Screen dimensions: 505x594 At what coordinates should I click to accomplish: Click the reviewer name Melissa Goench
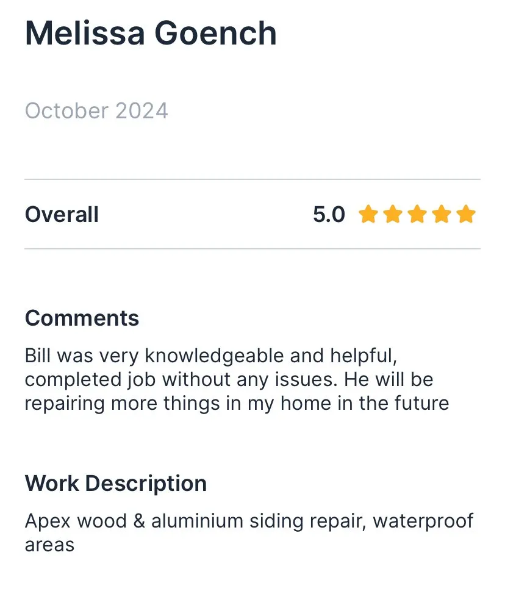tap(151, 34)
